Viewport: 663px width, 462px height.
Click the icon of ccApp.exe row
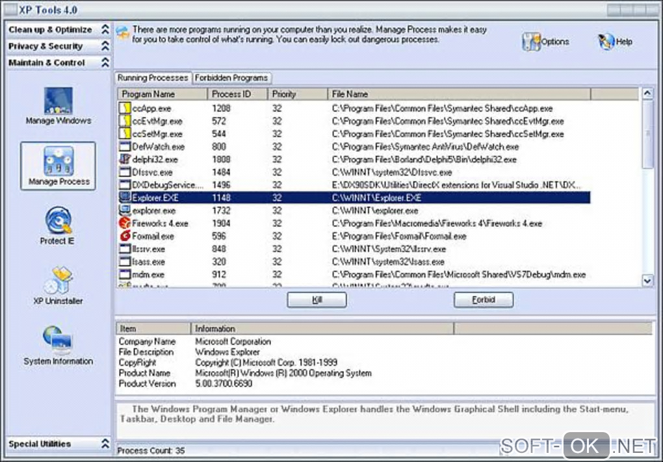(125, 109)
